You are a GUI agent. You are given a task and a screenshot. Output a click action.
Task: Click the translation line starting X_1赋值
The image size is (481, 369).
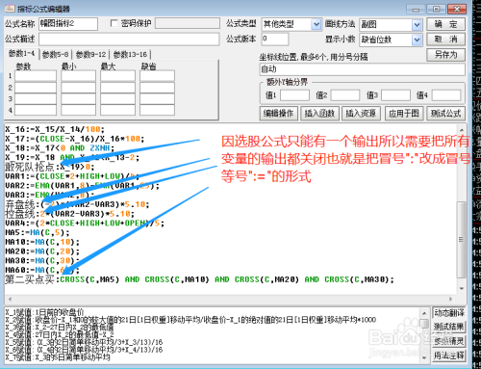click(45, 311)
